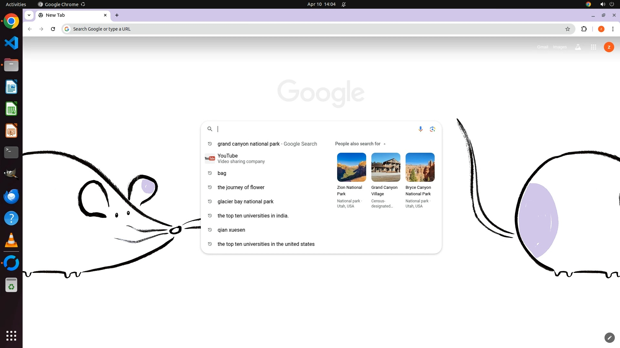Launch Visual Studio Code from dock
This screenshot has height=348, width=620.
[11, 43]
